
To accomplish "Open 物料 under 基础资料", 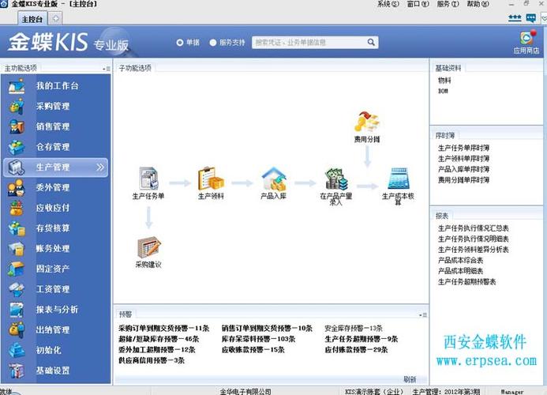I will (x=444, y=81).
